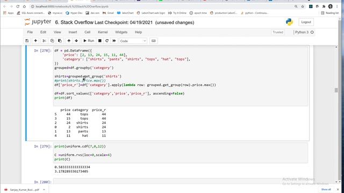This screenshot has width=344, height=193.
Task: Open the laborChart bookmark
Action: pyautogui.click(x=125, y=13)
